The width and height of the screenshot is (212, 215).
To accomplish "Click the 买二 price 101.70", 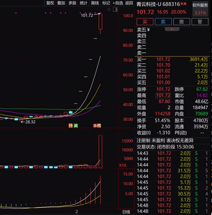I will click(x=163, y=65).
